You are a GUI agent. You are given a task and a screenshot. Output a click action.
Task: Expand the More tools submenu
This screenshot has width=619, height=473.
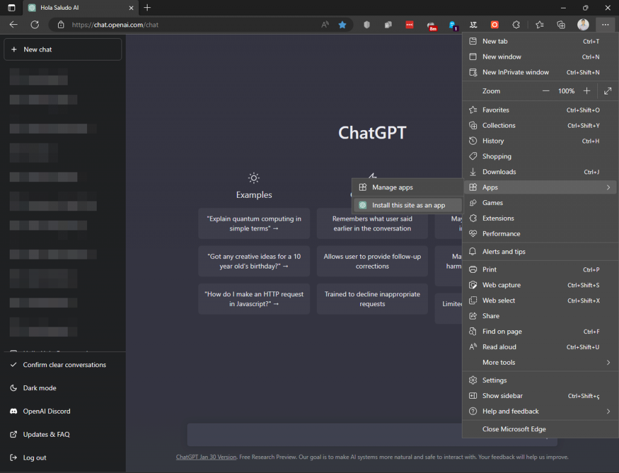click(x=540, y=362)
